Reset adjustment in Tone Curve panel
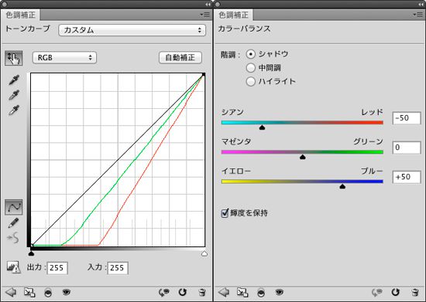The width and height of the screenshot is (426, 302). pyautogui.click(x=182, y=292)
